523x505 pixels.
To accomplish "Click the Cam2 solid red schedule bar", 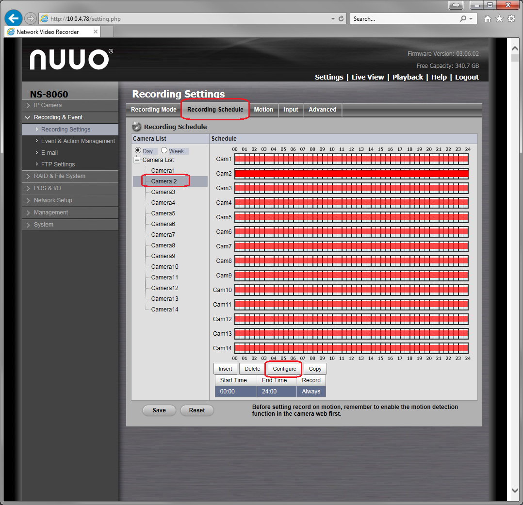I will [351, 174].
